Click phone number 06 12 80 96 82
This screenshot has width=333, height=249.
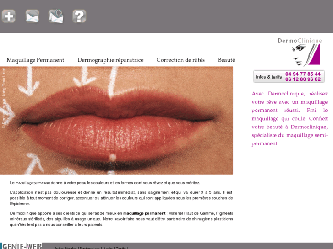click(x=303, y=79)
